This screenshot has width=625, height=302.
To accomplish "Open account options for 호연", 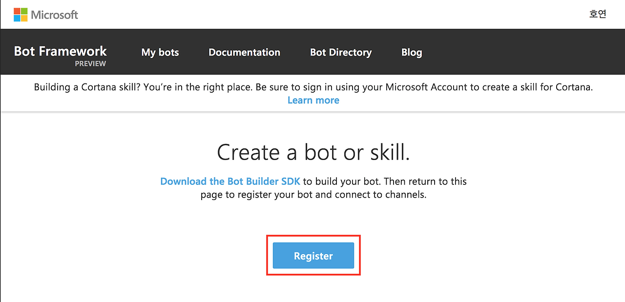I will pos(598,14).
